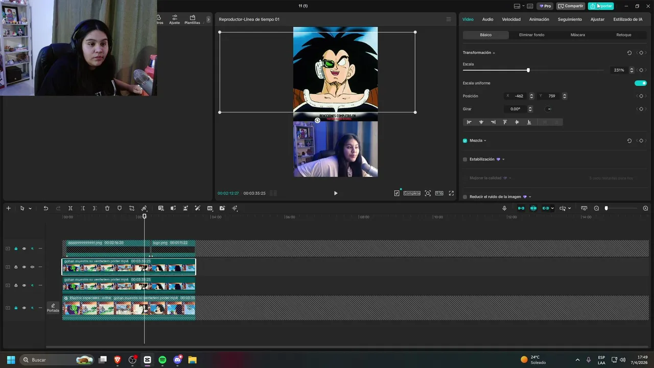Viewport: 654px width, 368px height.
Task: Click the 9:16 aspect ratio button
Action: [439, 193]
